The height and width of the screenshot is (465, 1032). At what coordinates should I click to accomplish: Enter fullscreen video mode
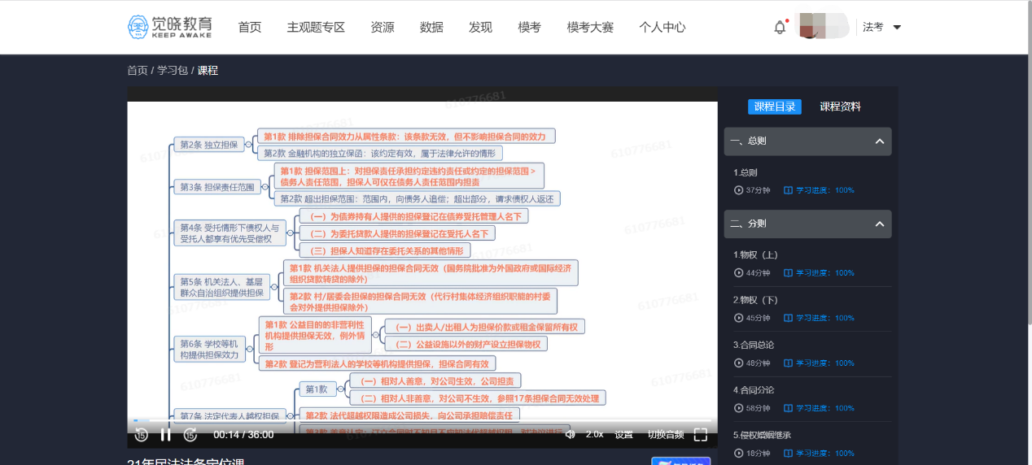point(700,435)
